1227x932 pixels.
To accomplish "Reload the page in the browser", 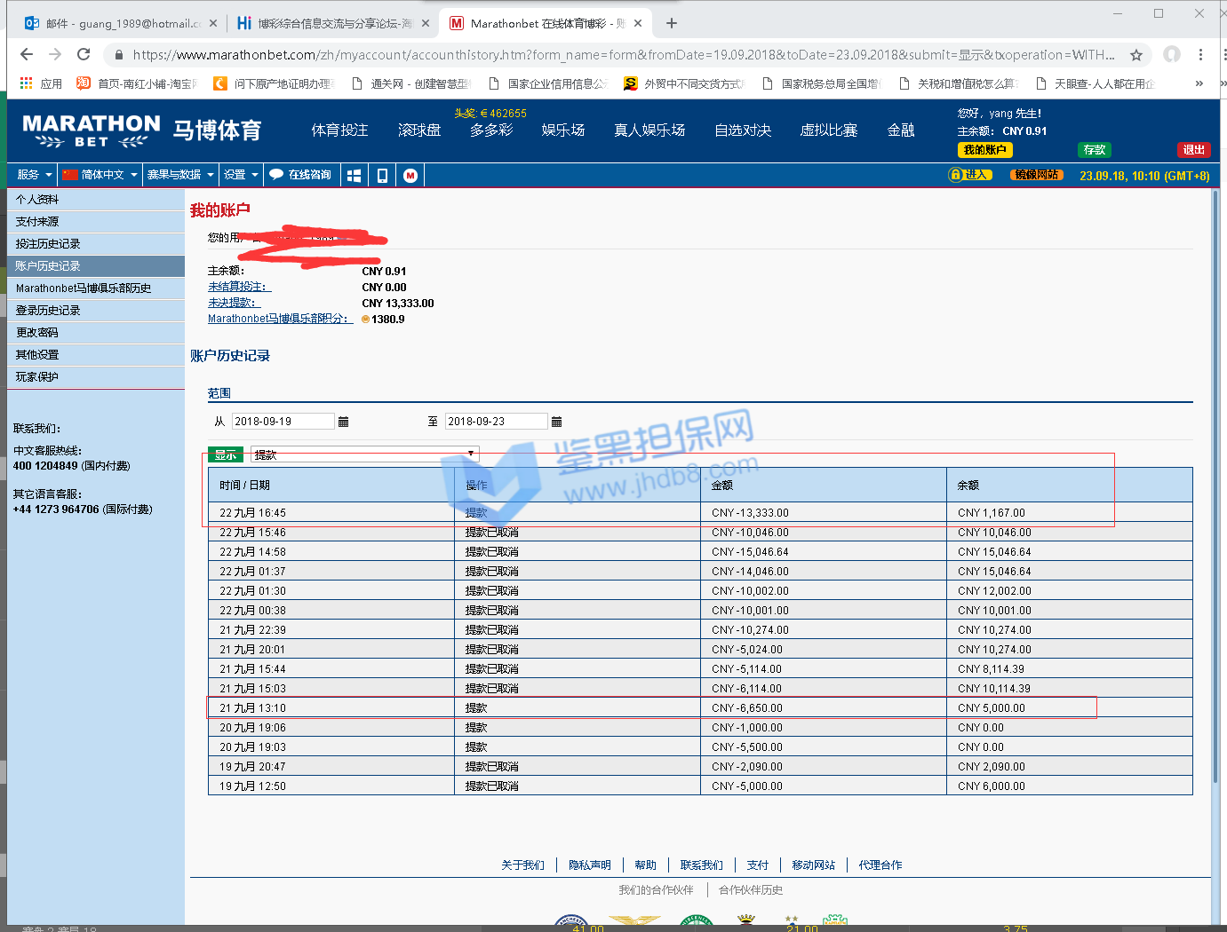I will tap(84, 55).
